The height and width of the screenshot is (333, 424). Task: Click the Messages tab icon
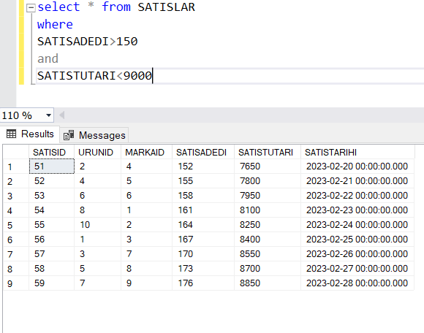click(69, 135)
